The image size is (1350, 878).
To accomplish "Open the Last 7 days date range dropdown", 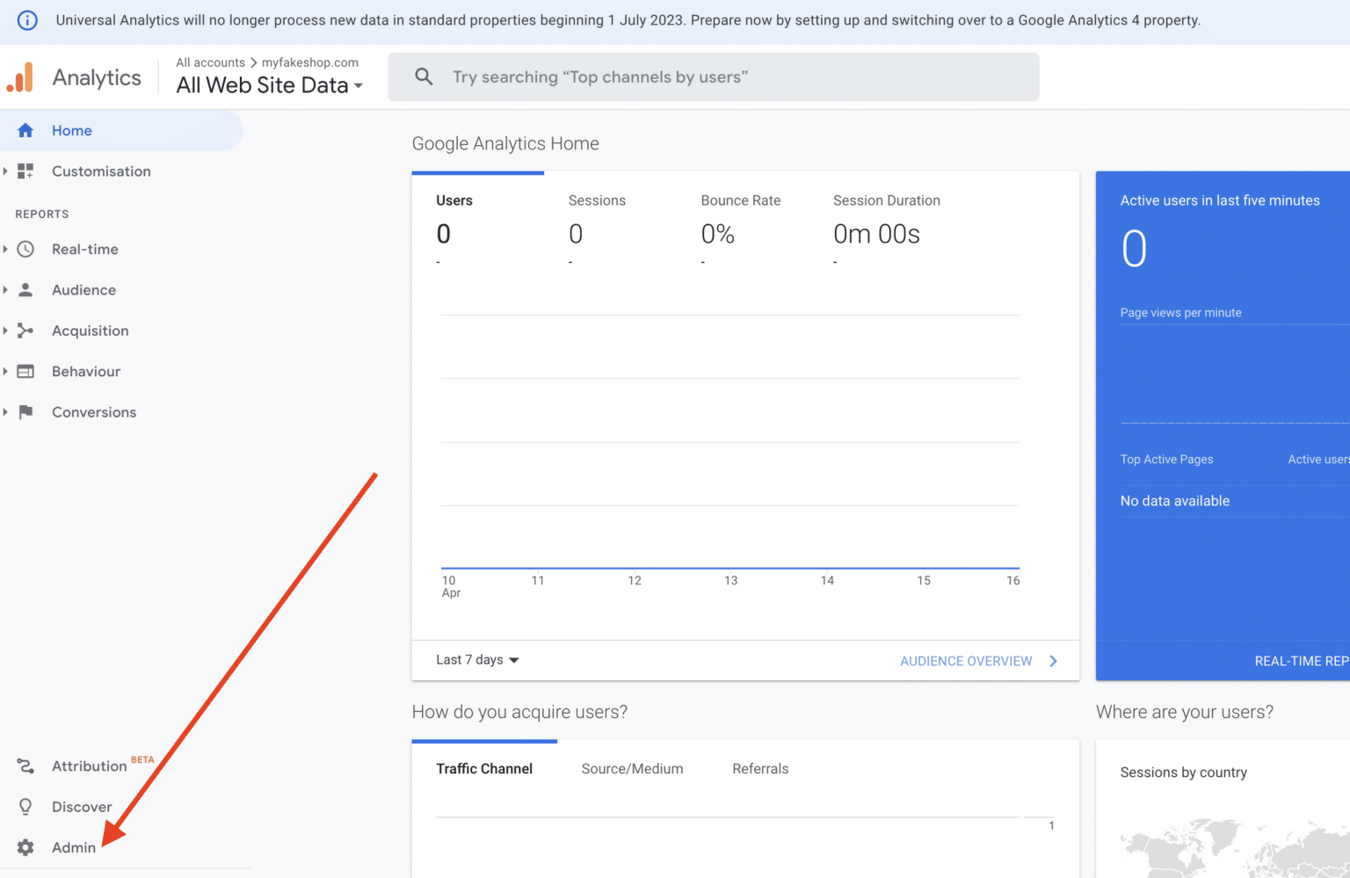I will click(475, 660).
